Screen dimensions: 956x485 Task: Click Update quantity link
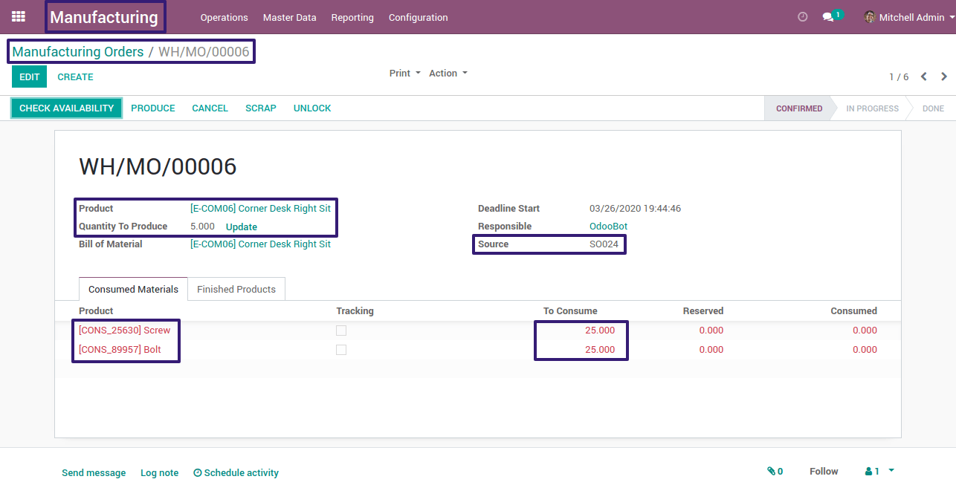(242, 227)
